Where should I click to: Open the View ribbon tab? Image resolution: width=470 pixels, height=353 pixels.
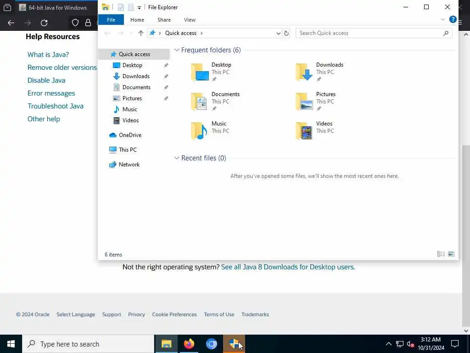(x=190, y=20)
